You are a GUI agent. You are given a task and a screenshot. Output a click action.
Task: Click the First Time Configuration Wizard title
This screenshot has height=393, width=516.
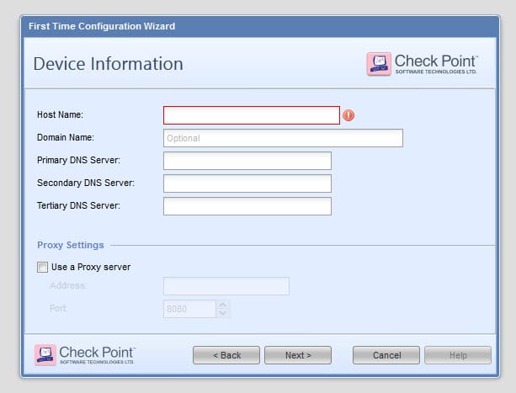click(102, 26)
